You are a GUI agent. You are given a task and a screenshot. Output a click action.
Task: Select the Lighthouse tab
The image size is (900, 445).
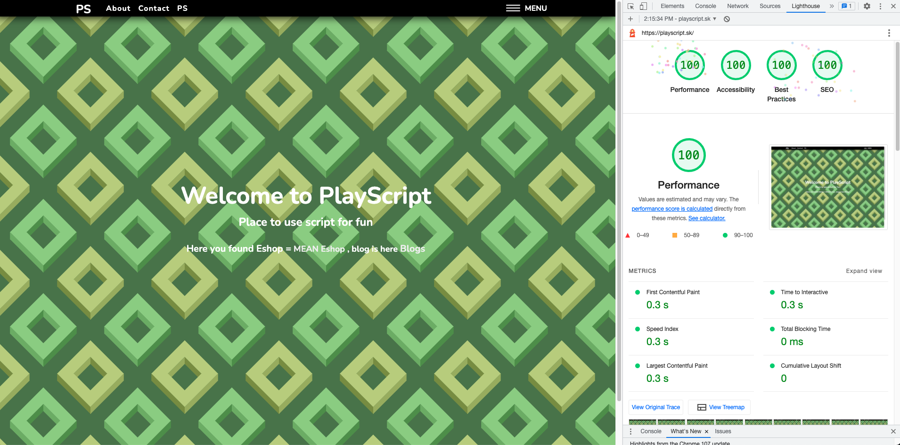(806, 6)
